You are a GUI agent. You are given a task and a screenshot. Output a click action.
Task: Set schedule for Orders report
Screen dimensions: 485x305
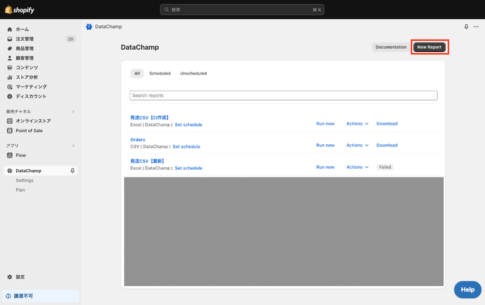pyautogui.click(x=186, y=147)
